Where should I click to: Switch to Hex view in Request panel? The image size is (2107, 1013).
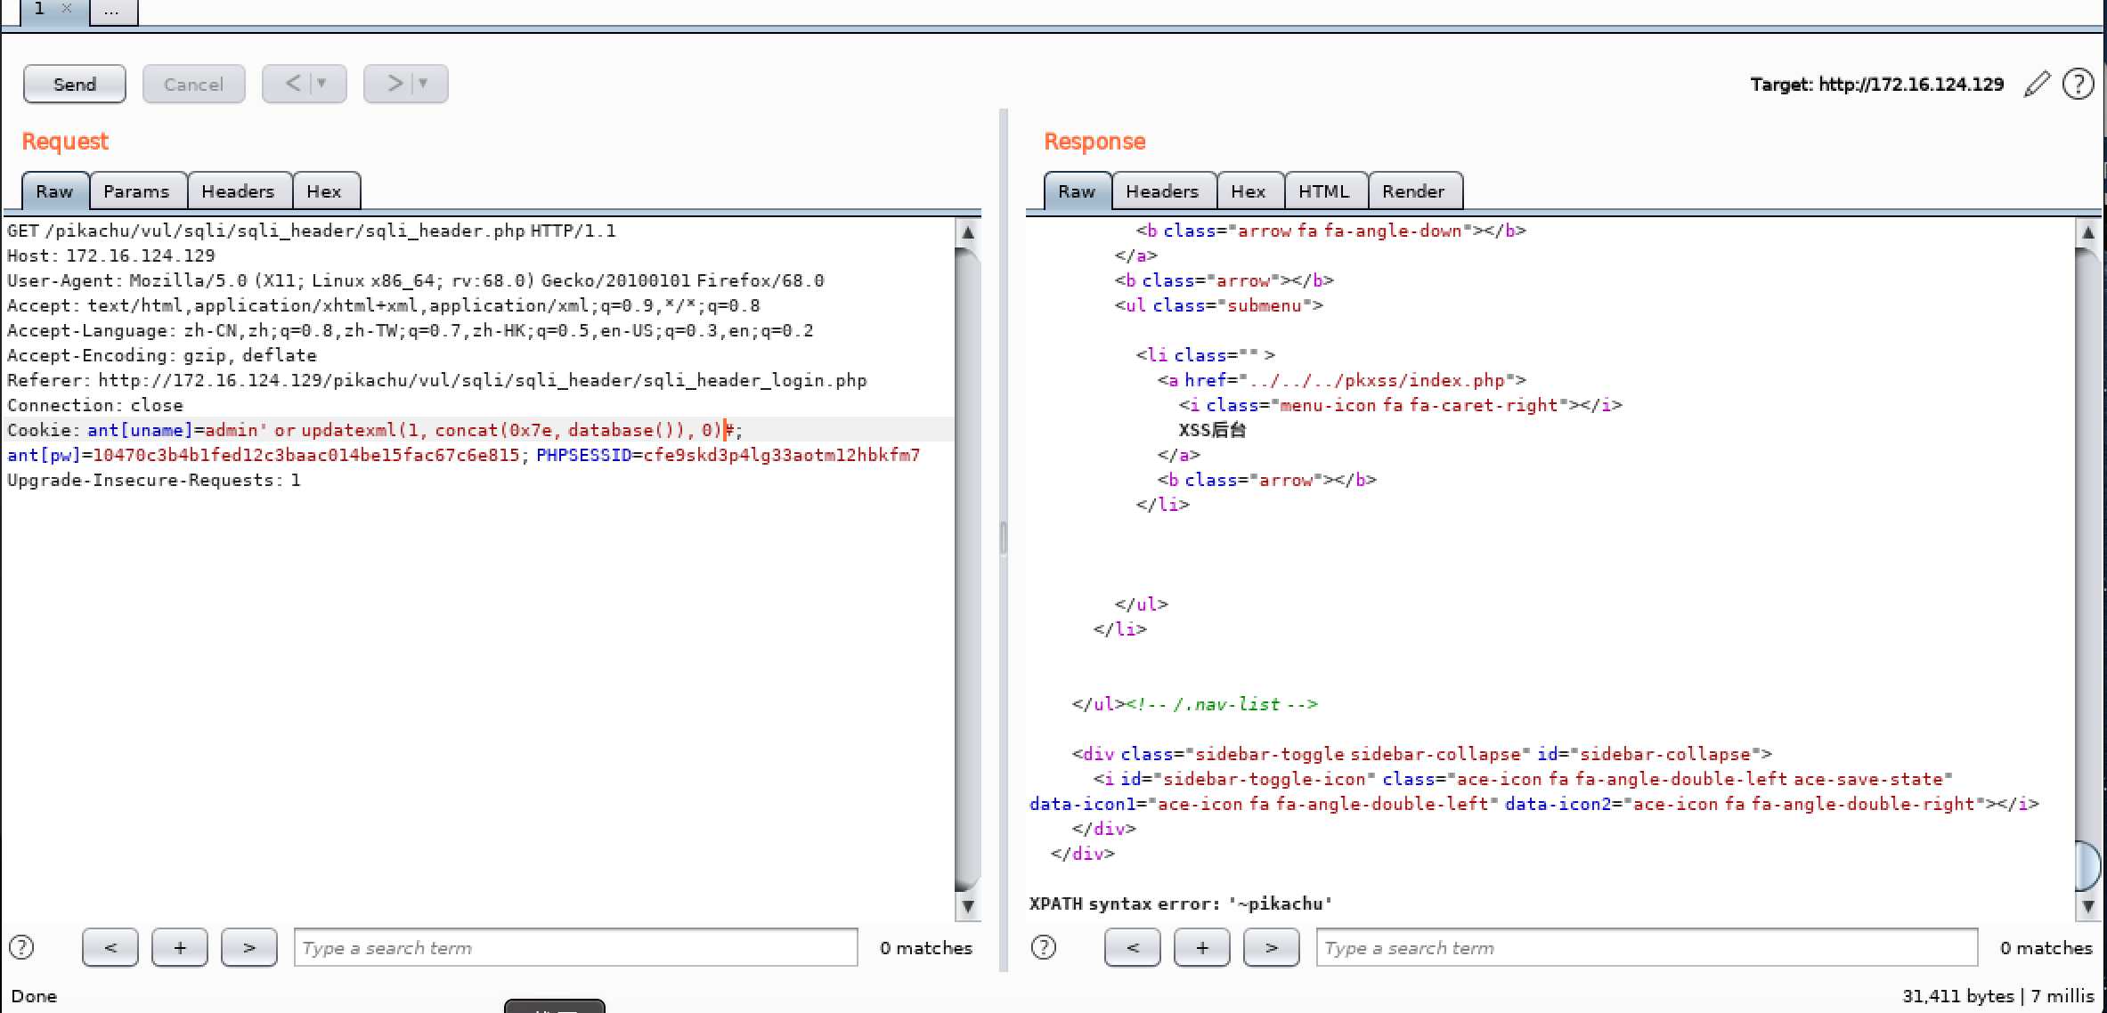[x=325, y=190]
